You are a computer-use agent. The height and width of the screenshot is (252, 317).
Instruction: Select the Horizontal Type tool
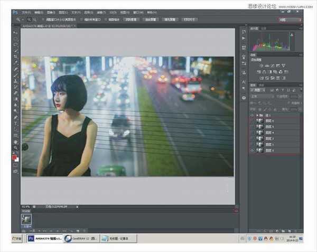pyautogui.click(x=15, y=123)
